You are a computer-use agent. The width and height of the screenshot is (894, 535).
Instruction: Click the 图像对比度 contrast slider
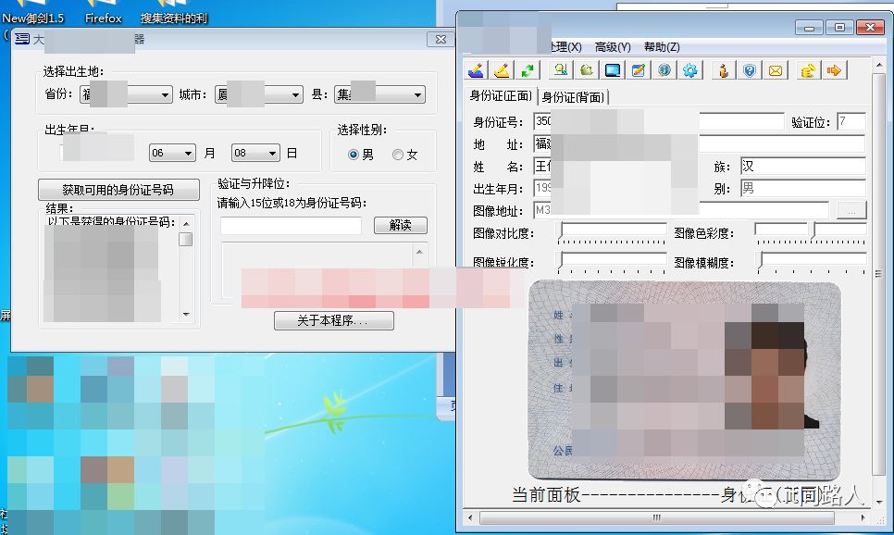click(x=612, y=231)
